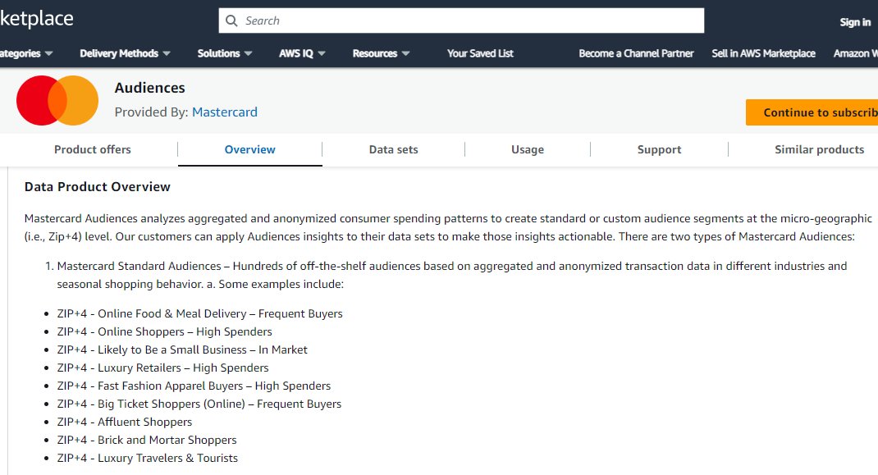Screen dimensions: 878x475
Task: Expand the AWS IQ dropdown
Action: tap(302, 53)
